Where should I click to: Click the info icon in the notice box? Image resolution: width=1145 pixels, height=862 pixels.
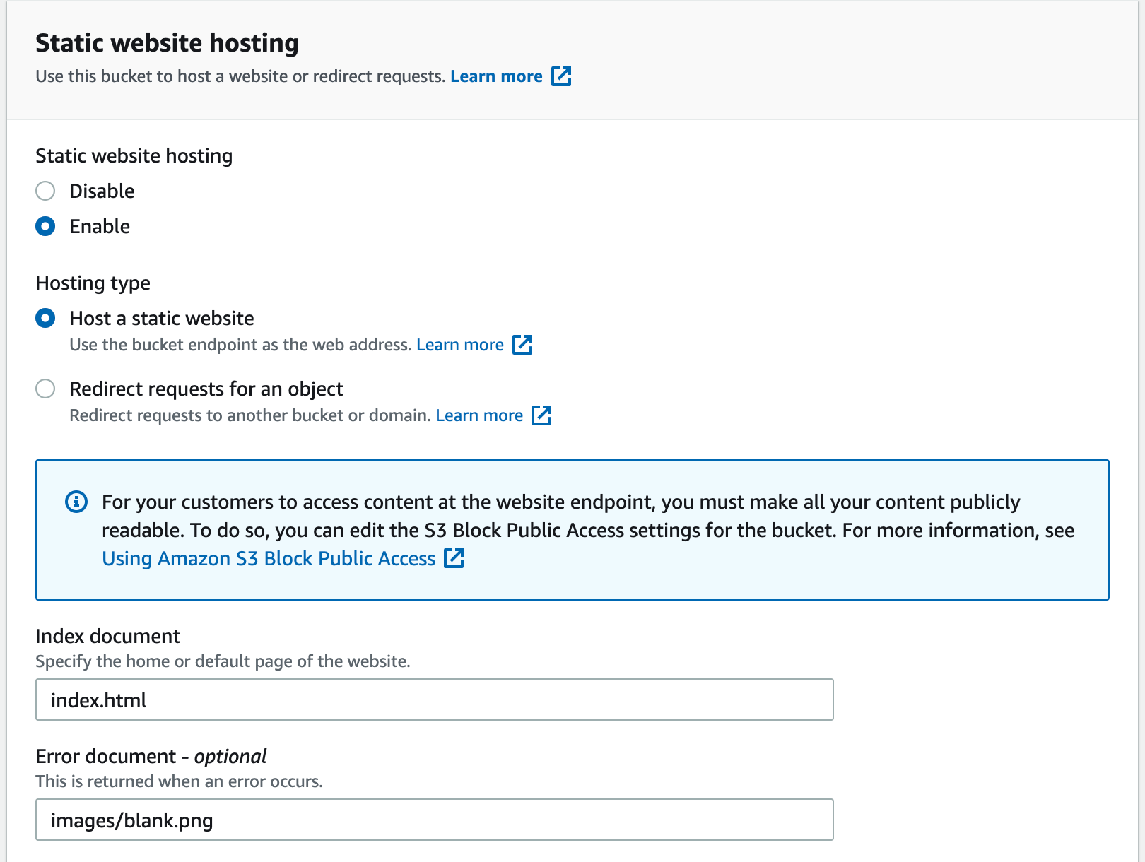coord(76,502)
